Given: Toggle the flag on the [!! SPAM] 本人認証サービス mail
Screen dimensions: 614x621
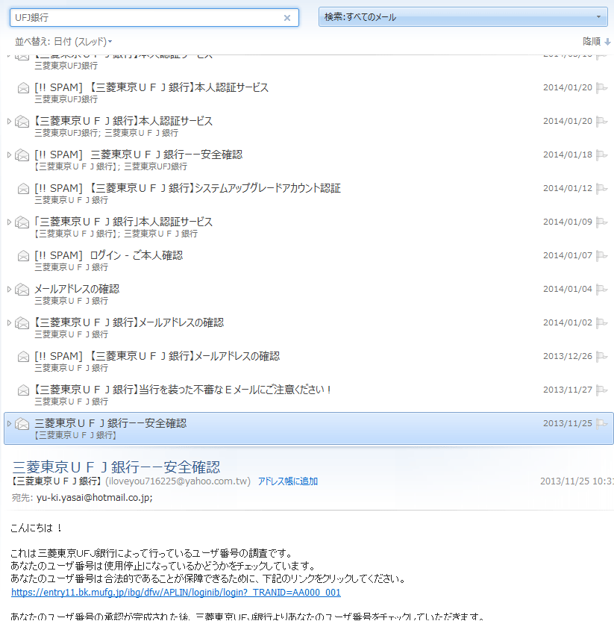Looking at the screenshot, I should pos(601,87).
